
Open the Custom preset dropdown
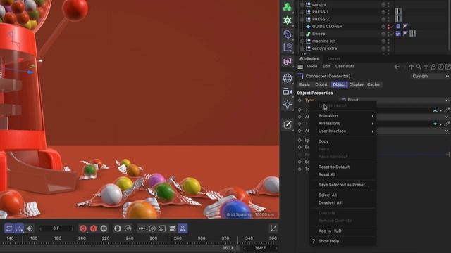430,77
